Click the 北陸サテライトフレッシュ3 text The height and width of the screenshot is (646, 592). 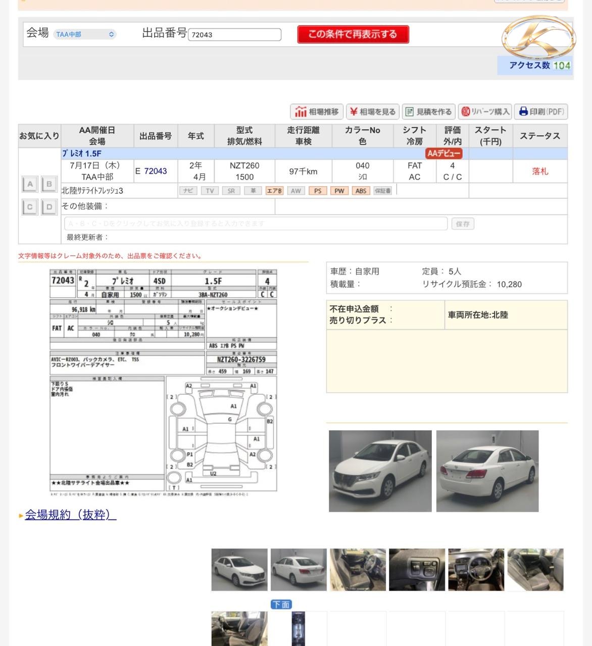[92, 191]
